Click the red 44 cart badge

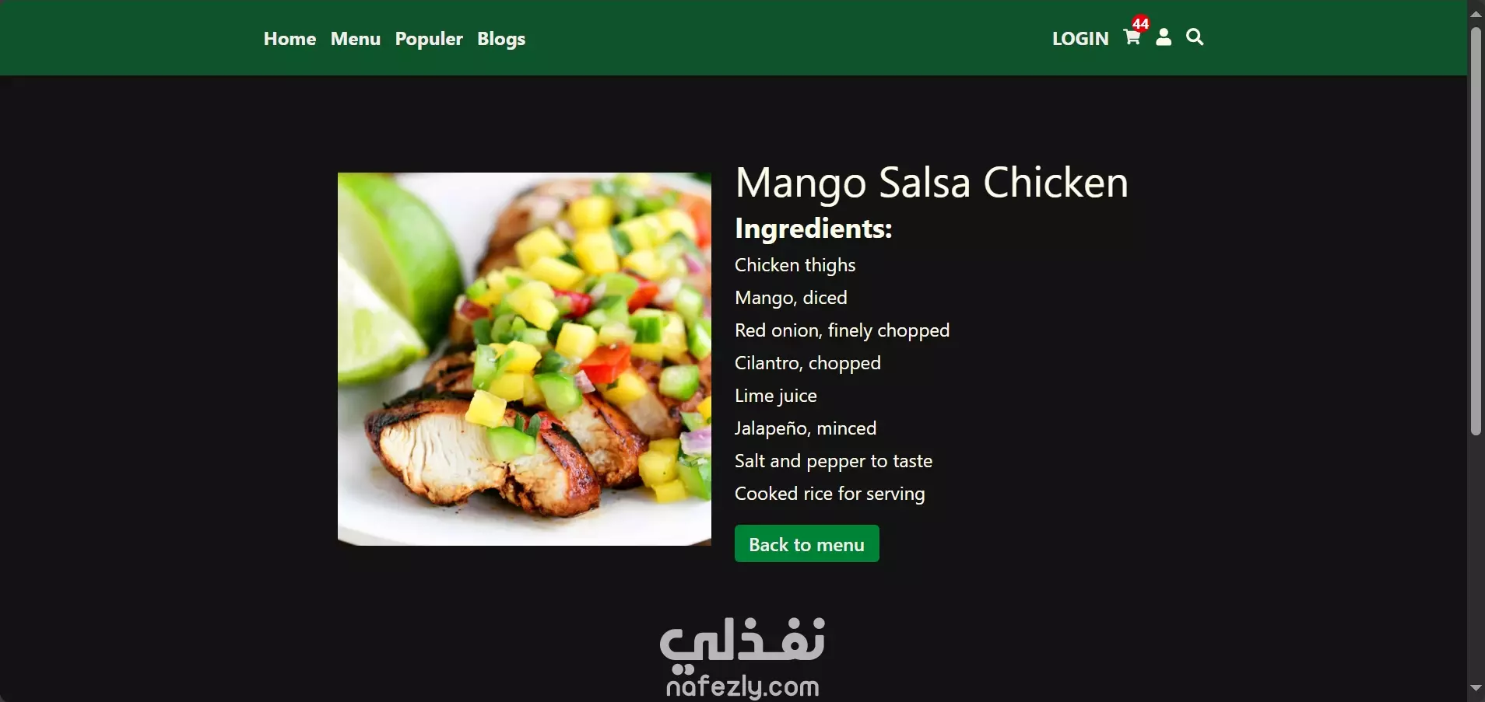(x=1140, y=23)
